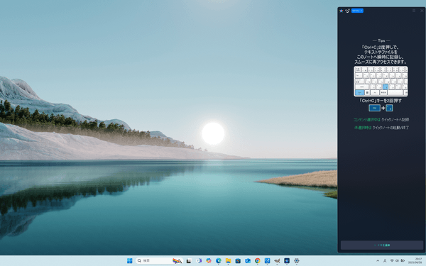Click the 'Tips' heading text
Screen dimensions: 426x266
[381, 40]
